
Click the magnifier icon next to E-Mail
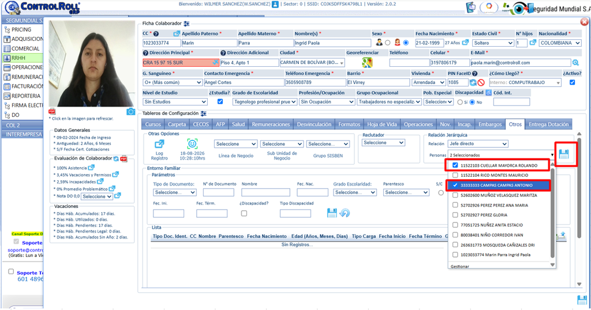click(575, 63)
